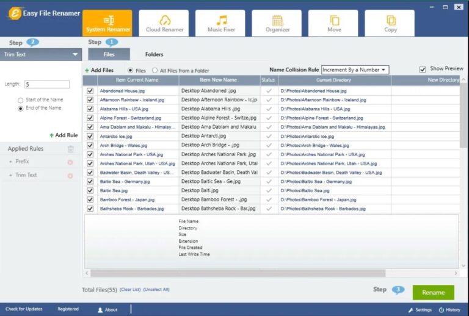Click the green Rename button
469x316 pixels.
[433, 292]
